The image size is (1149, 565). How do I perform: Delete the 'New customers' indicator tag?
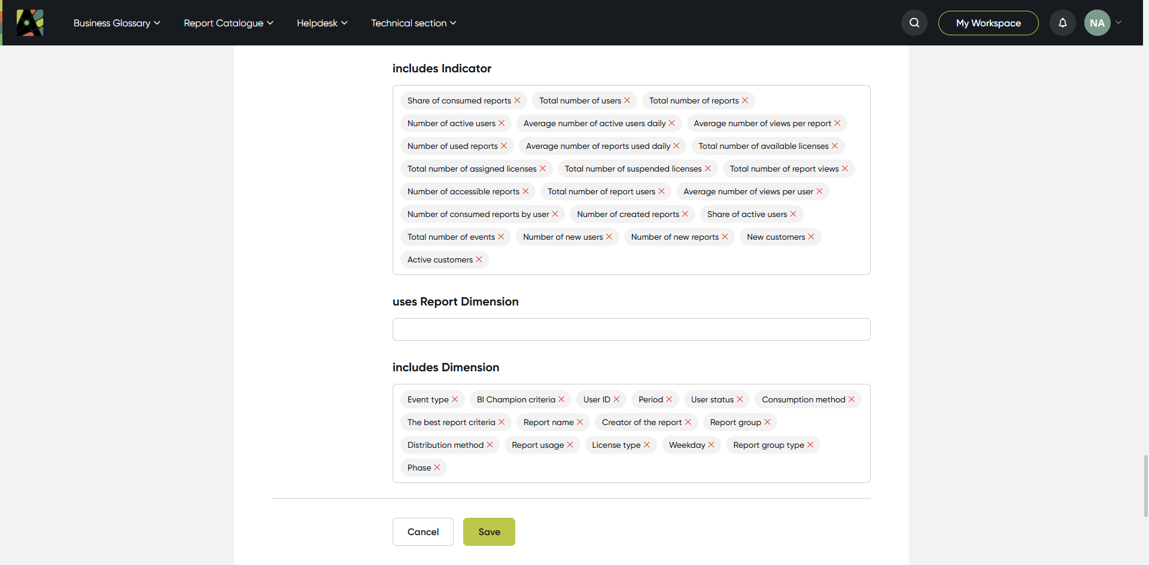click(x=811, y=237)
